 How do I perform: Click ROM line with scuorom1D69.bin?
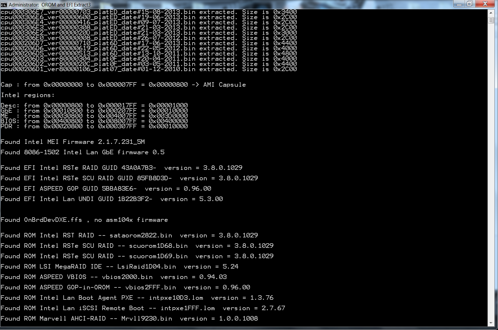pos(137,256)
